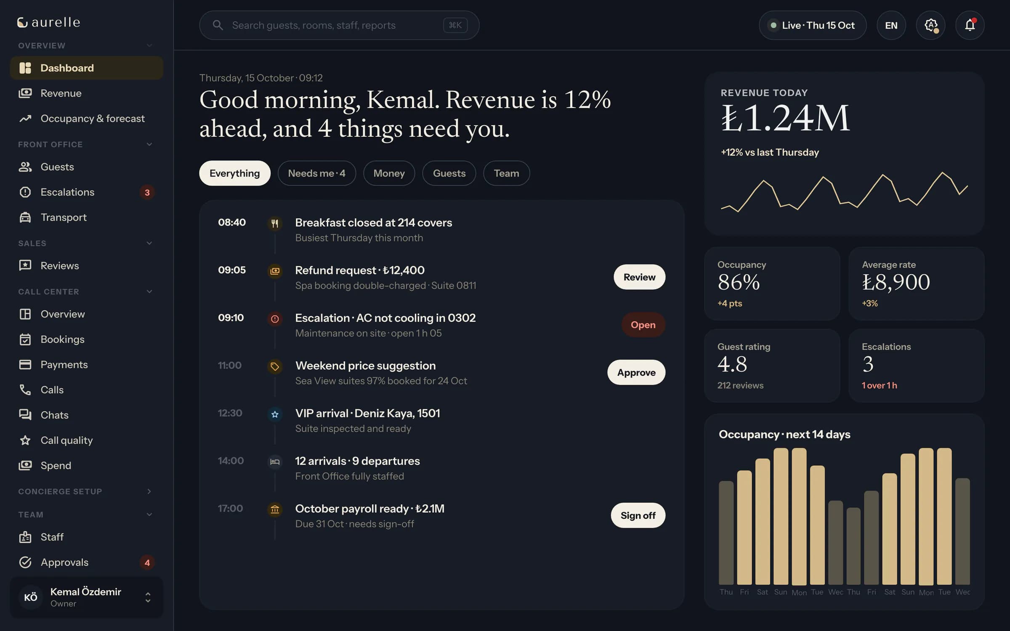The image size is (1010, 631).
Task: Open the Transport section
Action: (86, 217)
